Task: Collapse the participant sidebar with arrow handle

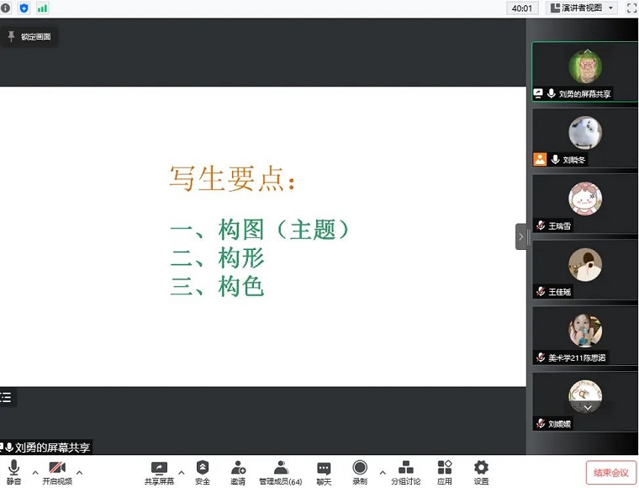Action: tap(521, 237)
